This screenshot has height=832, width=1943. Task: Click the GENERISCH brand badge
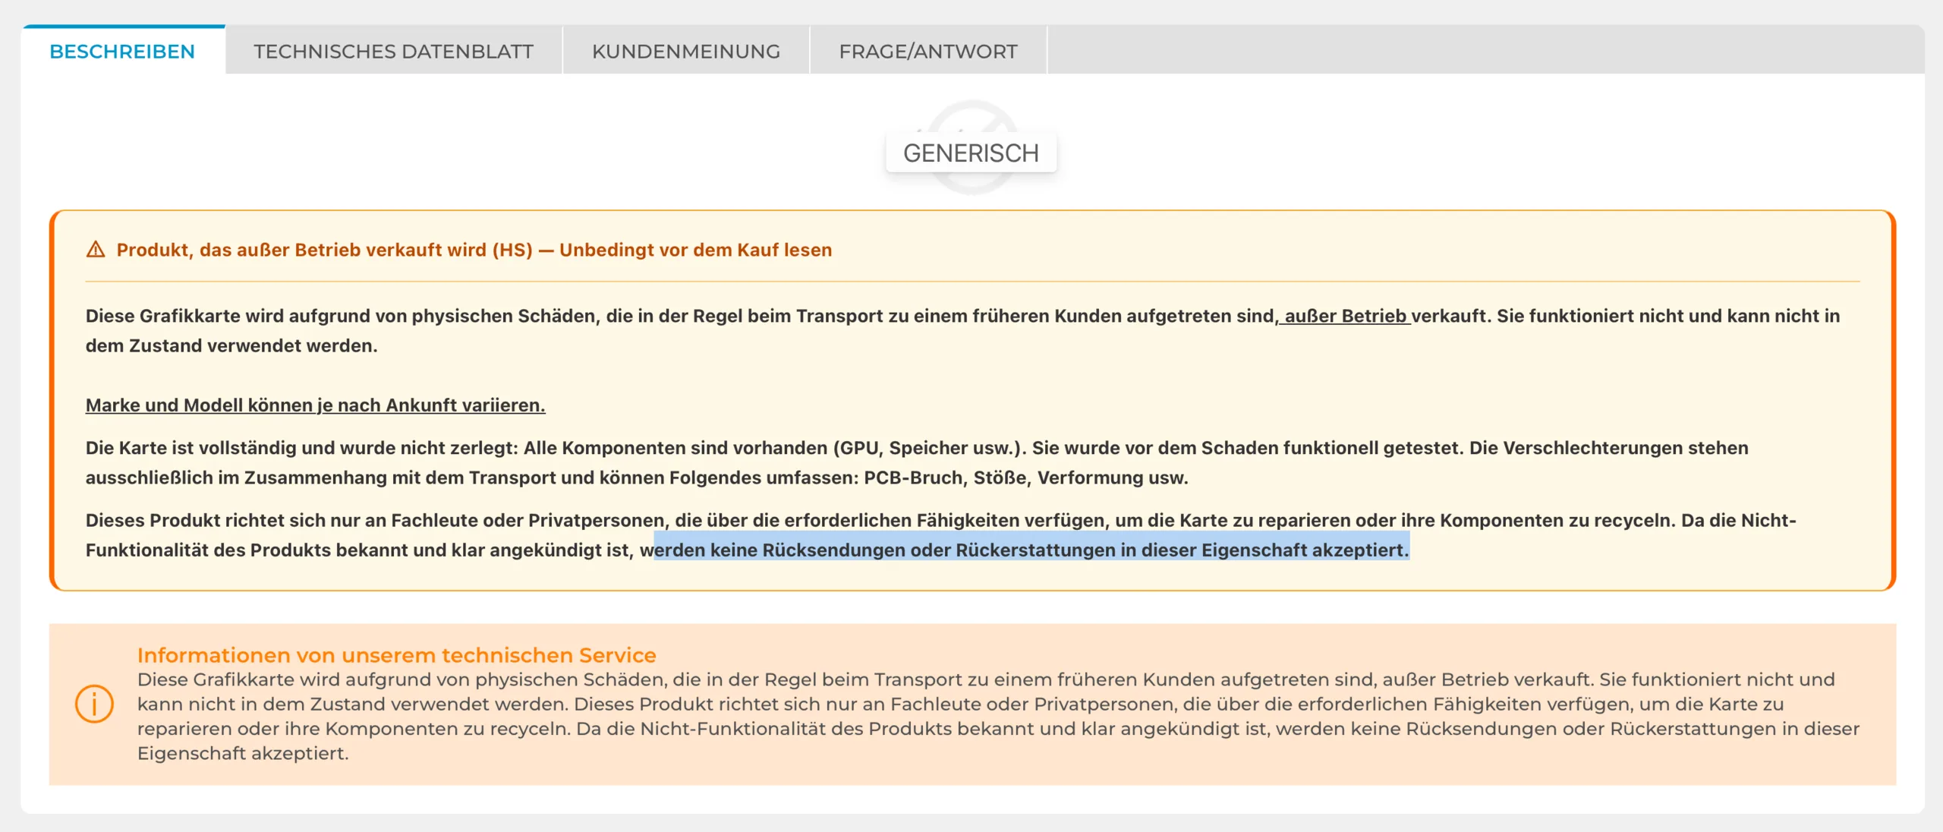(971, 153)
